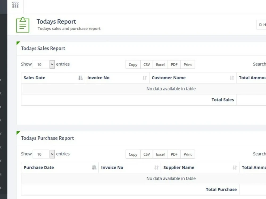This screenshot has width=266, height=199.
Task: Sort purchase table by Invoice No
Action: (130, 167)
